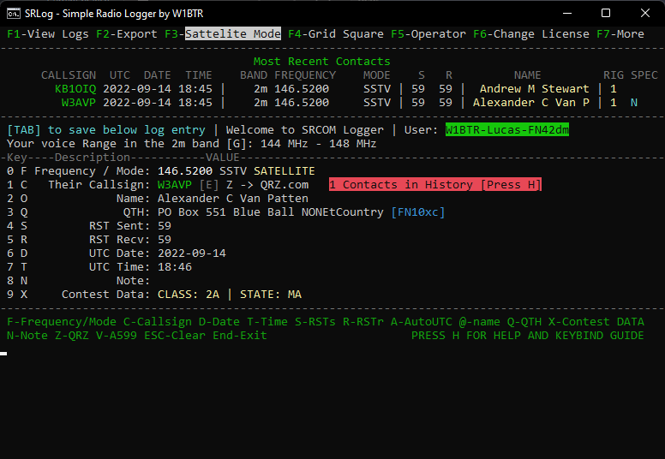Click the SPEC value N for W3AVP
This screenshot has height=459, width=665.
point(633,103)
